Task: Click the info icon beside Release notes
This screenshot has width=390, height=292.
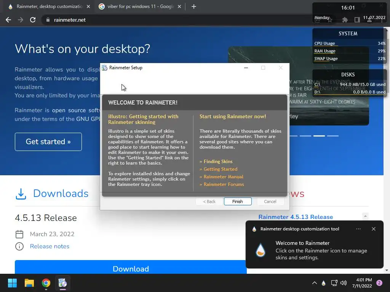Action: pyautogui.click(x=19, y=246)
